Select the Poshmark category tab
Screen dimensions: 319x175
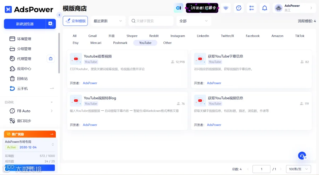point(120,43)
